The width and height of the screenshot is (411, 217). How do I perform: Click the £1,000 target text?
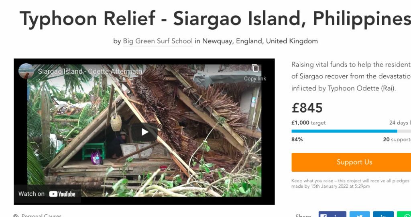tap(309, 123)
